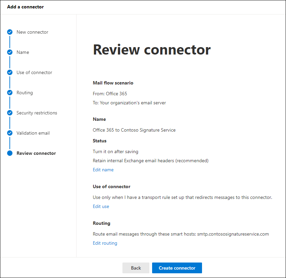Revisit the Validation email step
The width and height of the screenshot is (286, 278).
pos(33,133)
